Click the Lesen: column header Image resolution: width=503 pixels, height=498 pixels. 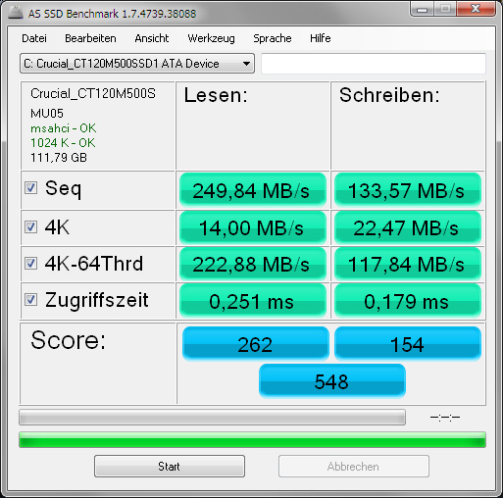pyautogui.click(x=216, y=95)
